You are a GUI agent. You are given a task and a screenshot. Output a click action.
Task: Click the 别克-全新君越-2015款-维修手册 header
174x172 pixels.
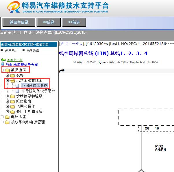[29, 44]
